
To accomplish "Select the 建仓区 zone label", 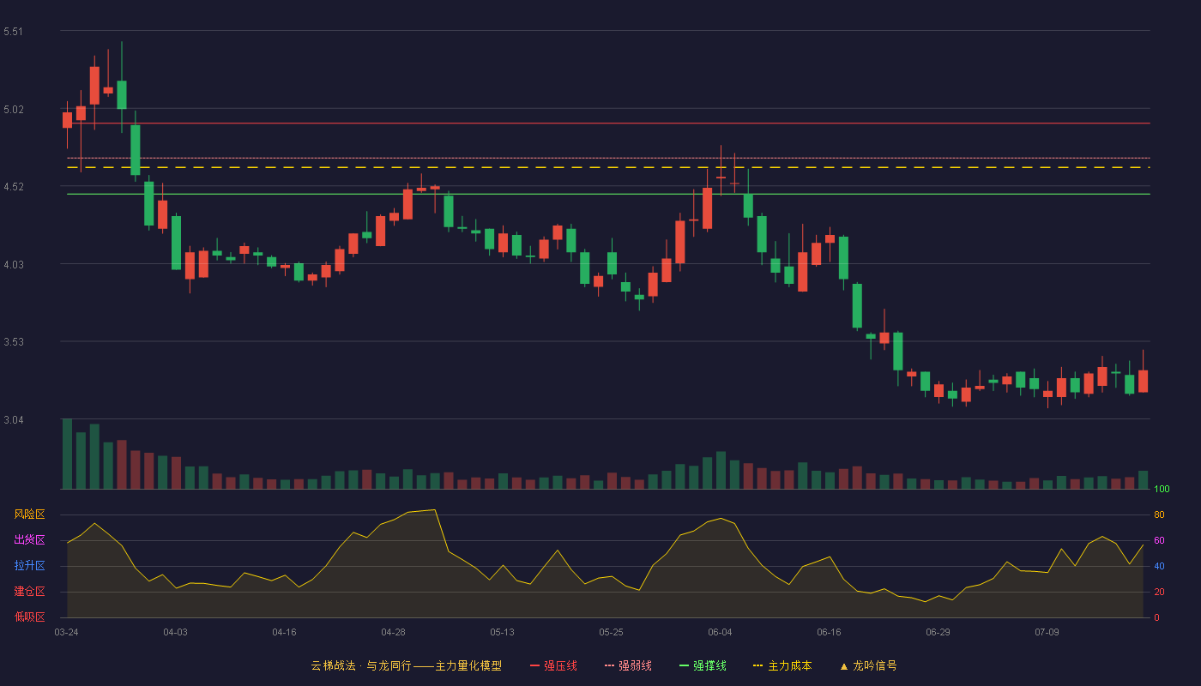I will (29, 592).
